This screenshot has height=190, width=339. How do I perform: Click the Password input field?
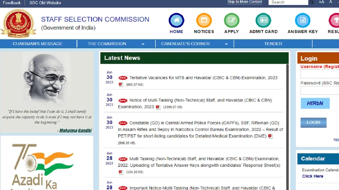pyautogui.click(x=320, y=90)
